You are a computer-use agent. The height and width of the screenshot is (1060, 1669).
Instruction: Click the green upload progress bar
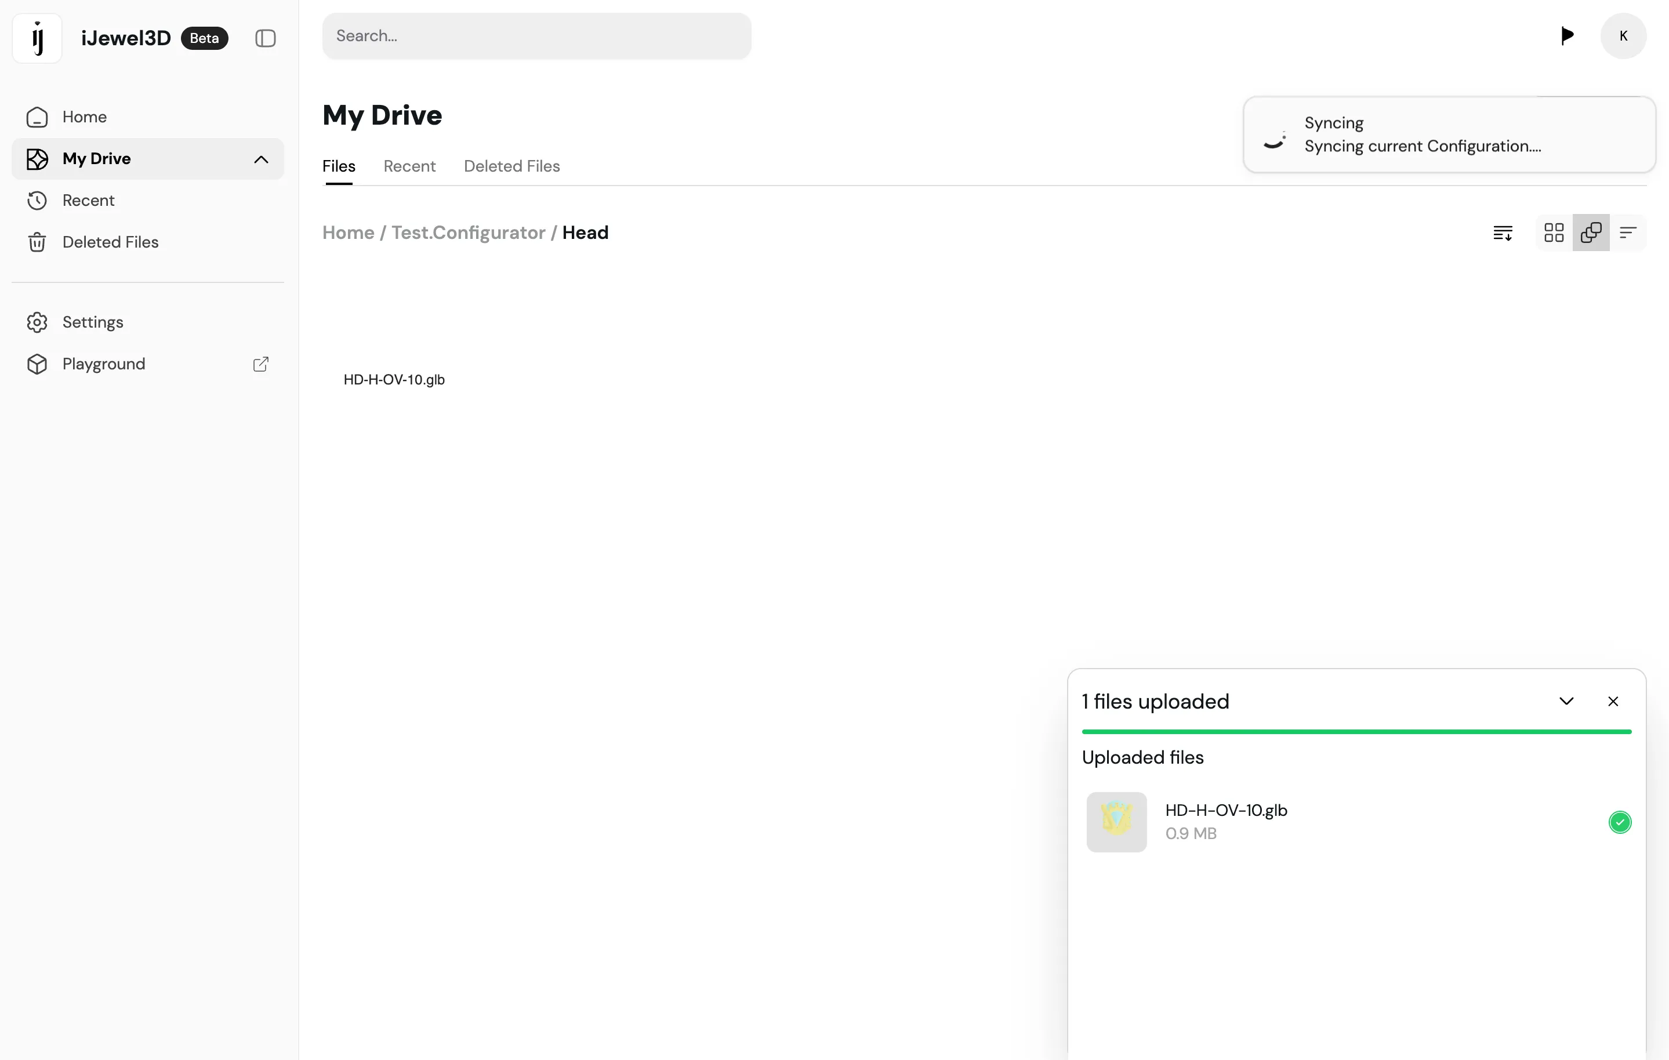coord(1356,731)
